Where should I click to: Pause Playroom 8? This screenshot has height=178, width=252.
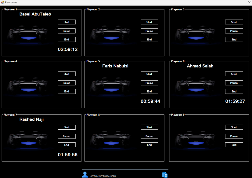click(149, 136)
